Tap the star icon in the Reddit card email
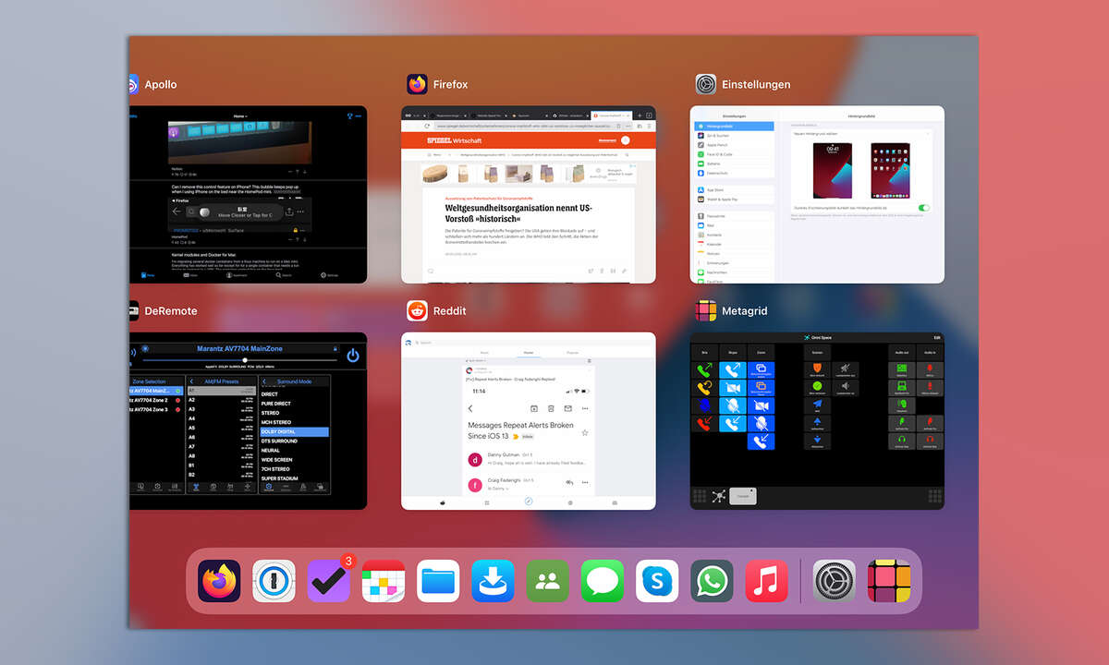1109x665 pixels. tap(585, 431)
